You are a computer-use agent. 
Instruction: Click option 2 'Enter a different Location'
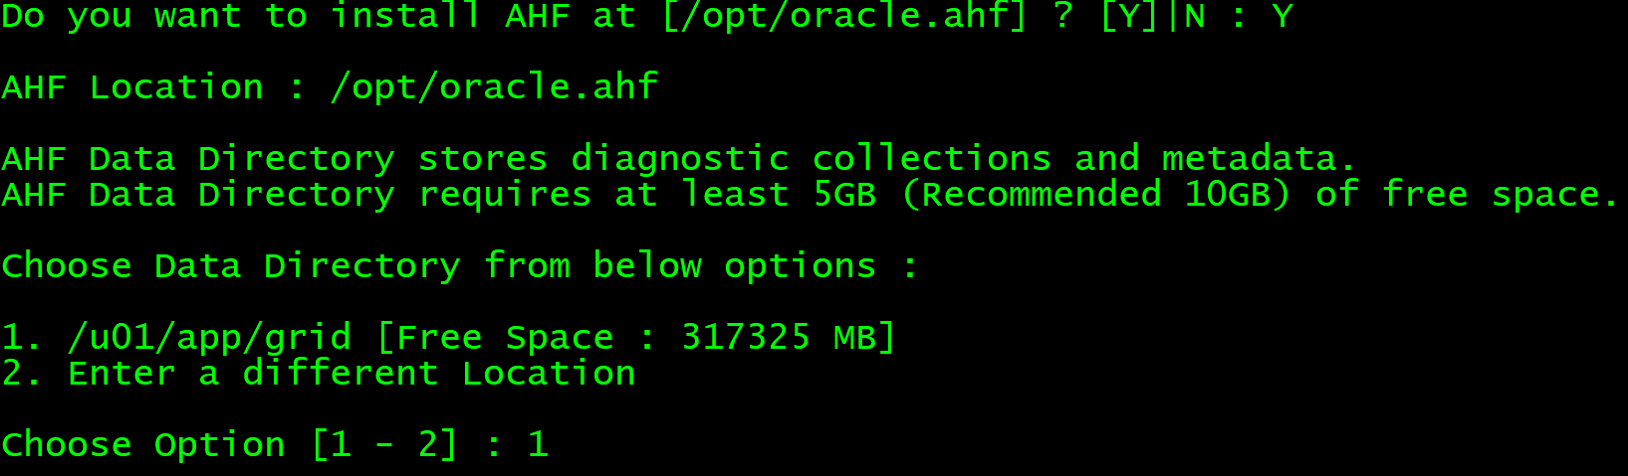pyautogui.click(x=351, y=374)
